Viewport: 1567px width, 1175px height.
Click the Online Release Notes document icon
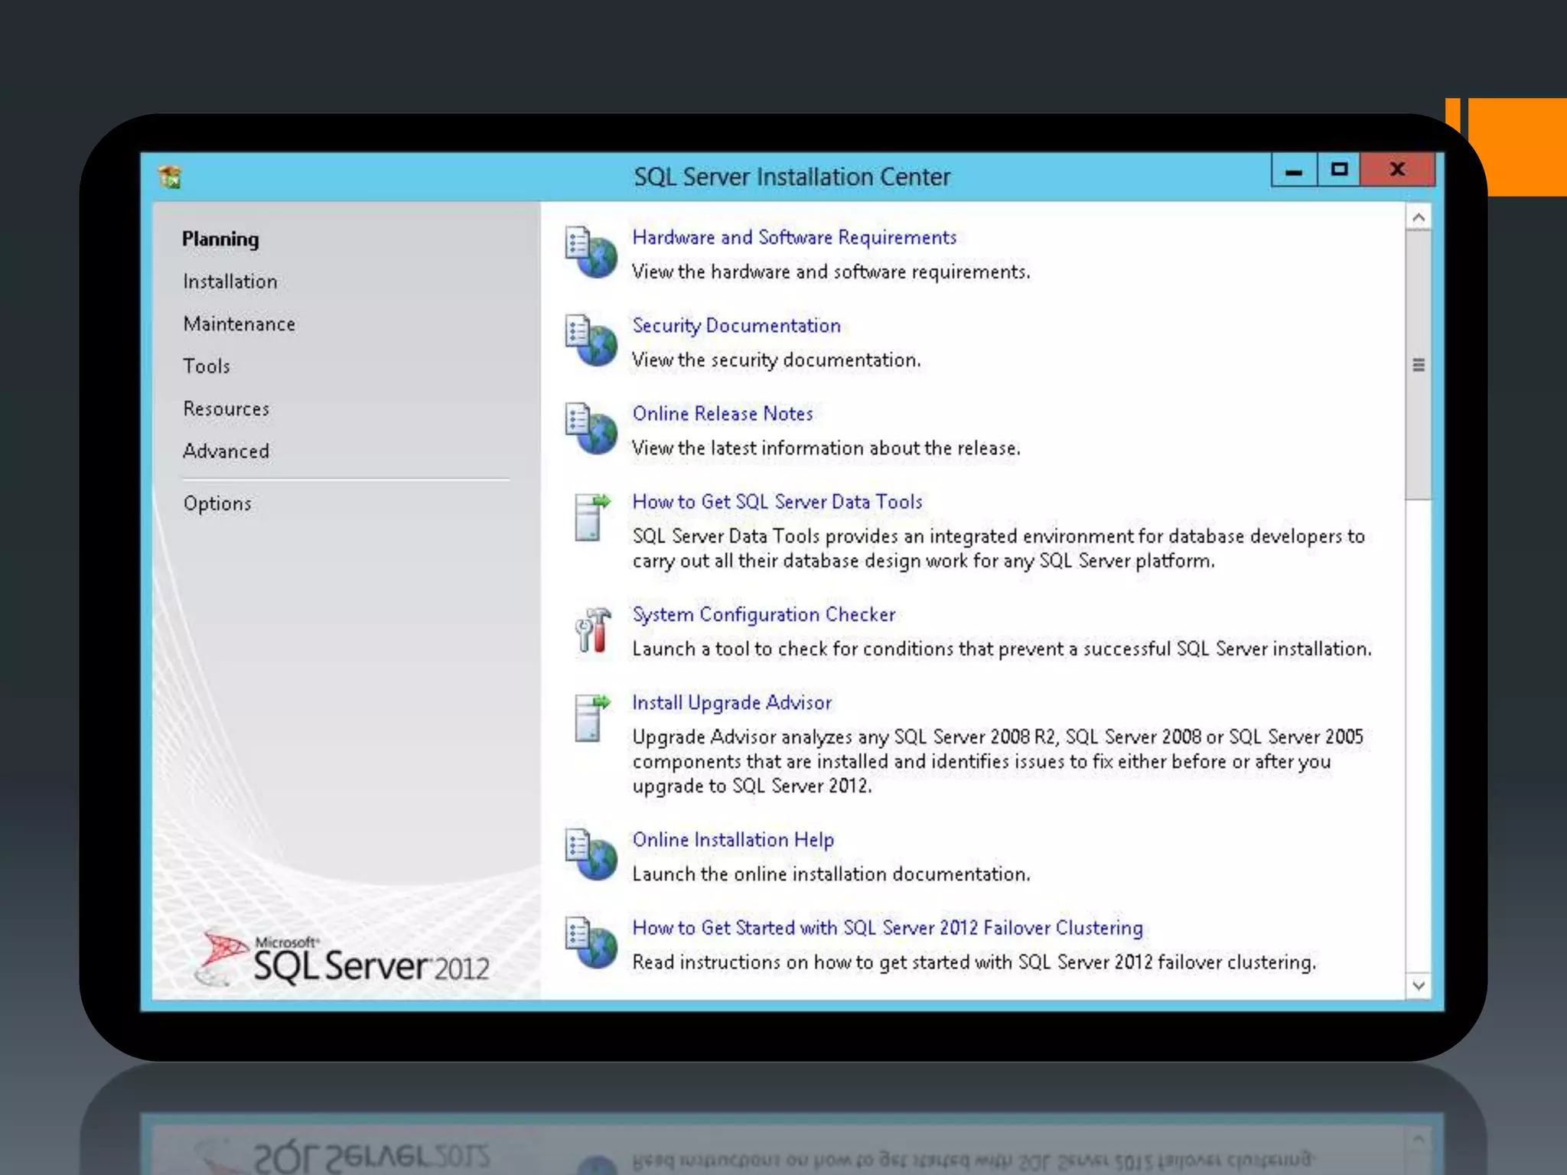(591, 429)
